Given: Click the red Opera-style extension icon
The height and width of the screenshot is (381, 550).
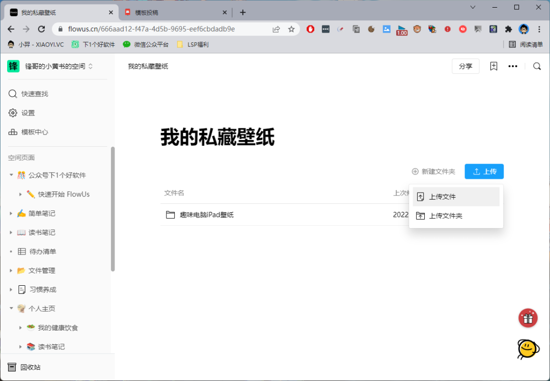Looking at the screenshot, I should [x=311, y=29].
